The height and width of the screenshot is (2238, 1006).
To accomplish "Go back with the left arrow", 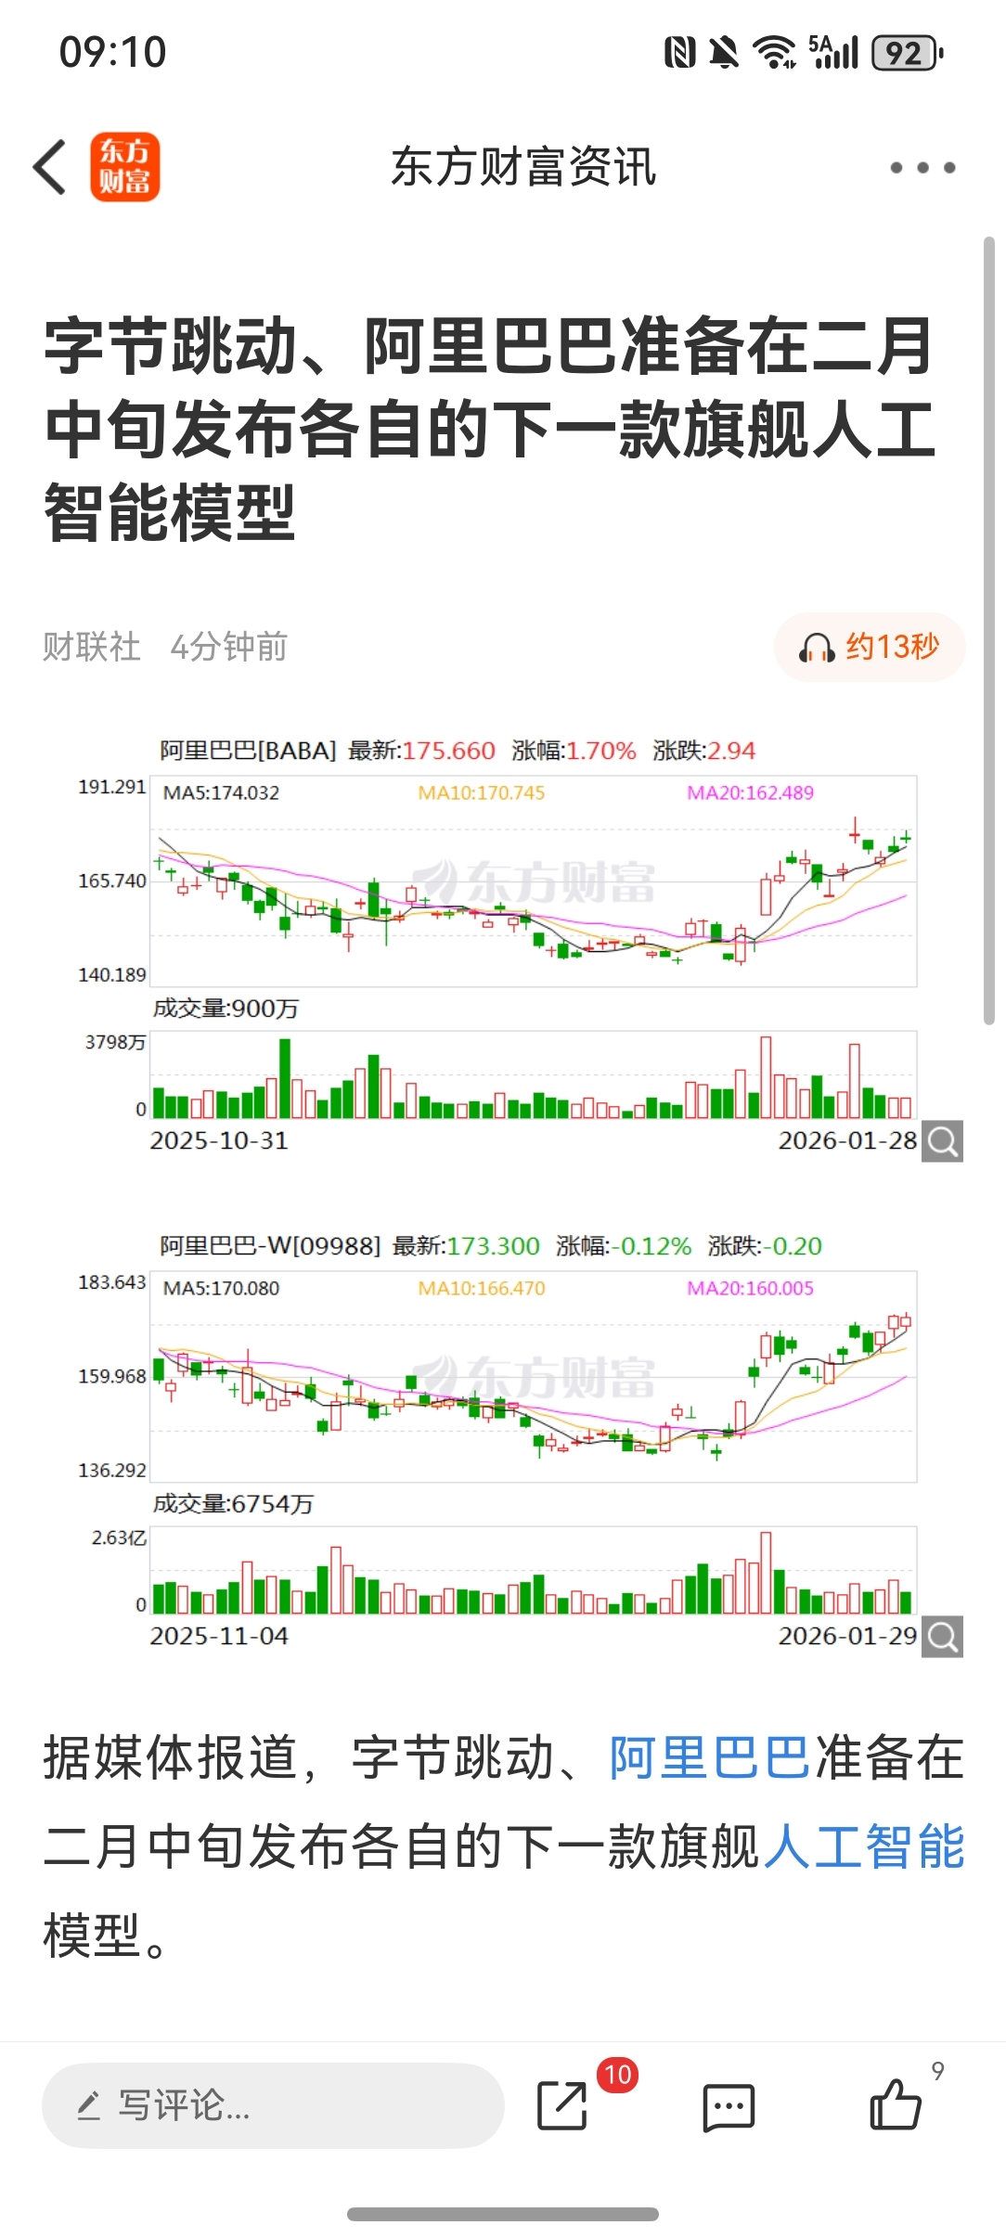I will click(50, 168).
